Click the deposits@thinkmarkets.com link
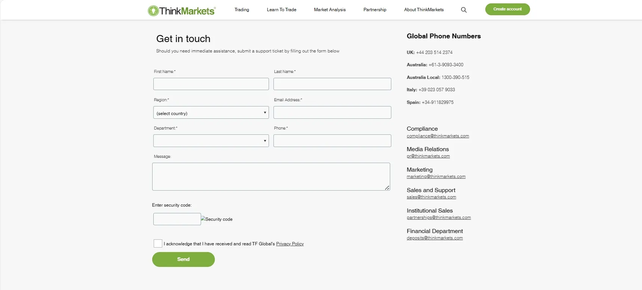This screenshot has width=642, height=290. 435,238
